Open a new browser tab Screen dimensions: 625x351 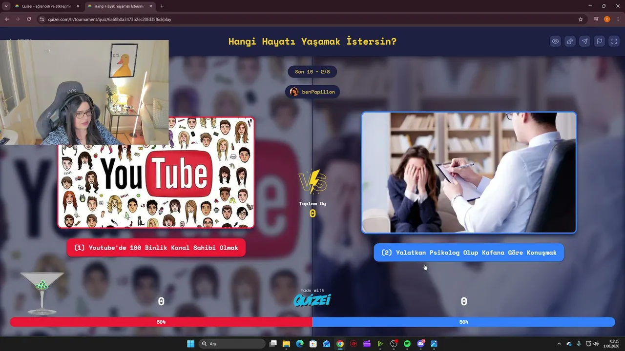pos(162,6)
